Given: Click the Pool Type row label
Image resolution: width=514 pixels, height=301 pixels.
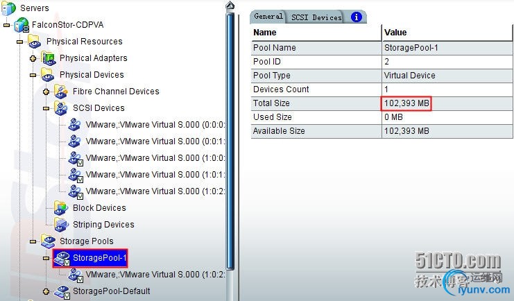Looking at the screenshot, I should pyautogui.click(x=272, y=76).
